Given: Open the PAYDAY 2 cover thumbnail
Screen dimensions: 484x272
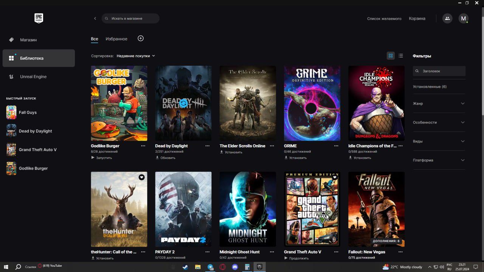Looking at the screenshot, I should tap(183, 209).
